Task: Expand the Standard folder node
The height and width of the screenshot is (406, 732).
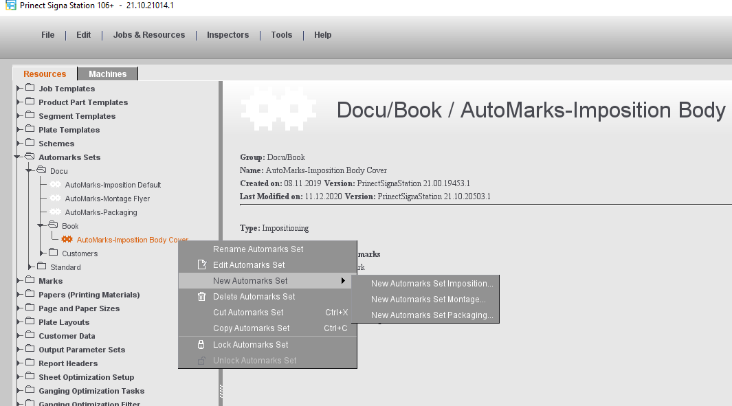Action: [30, 267]
